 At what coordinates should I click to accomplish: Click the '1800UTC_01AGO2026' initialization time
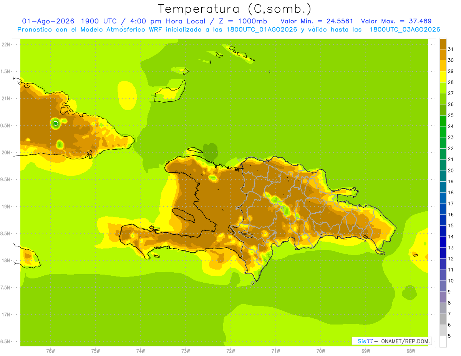pos(262,30)
